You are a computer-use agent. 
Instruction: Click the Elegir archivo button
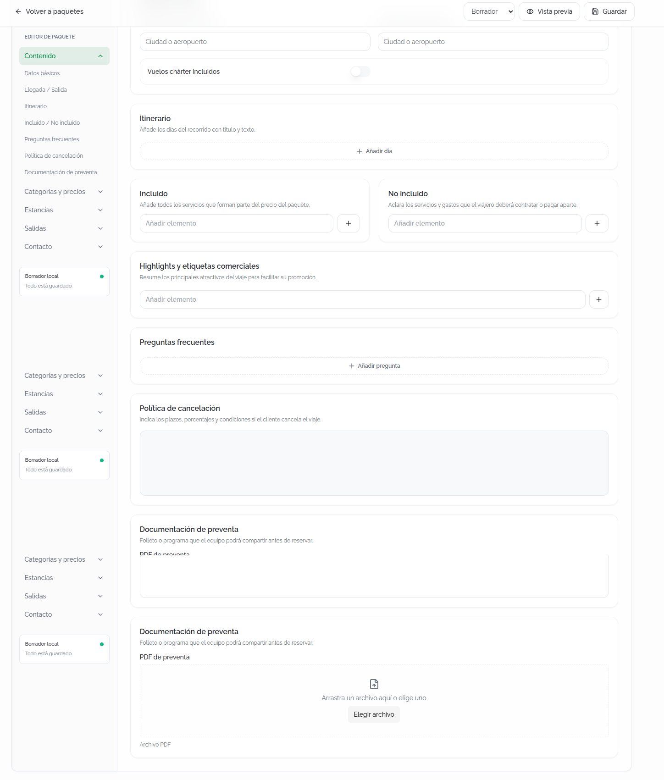[374, 714]
